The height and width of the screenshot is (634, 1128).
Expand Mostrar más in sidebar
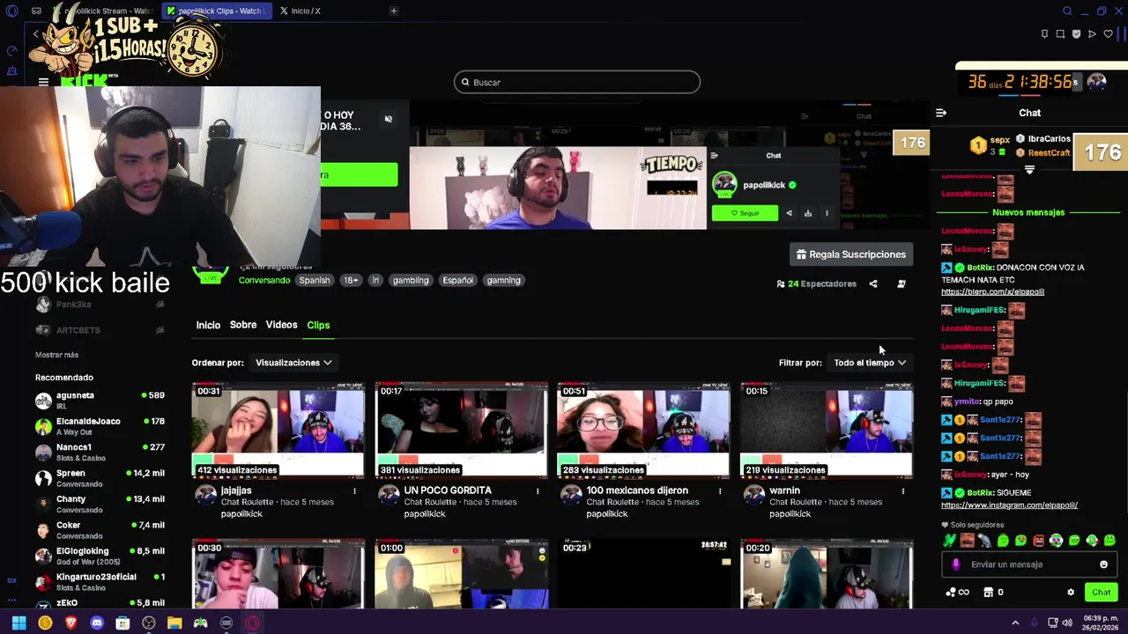tap(56, 355)
